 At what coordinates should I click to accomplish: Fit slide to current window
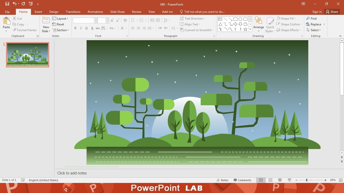point(341,180)
